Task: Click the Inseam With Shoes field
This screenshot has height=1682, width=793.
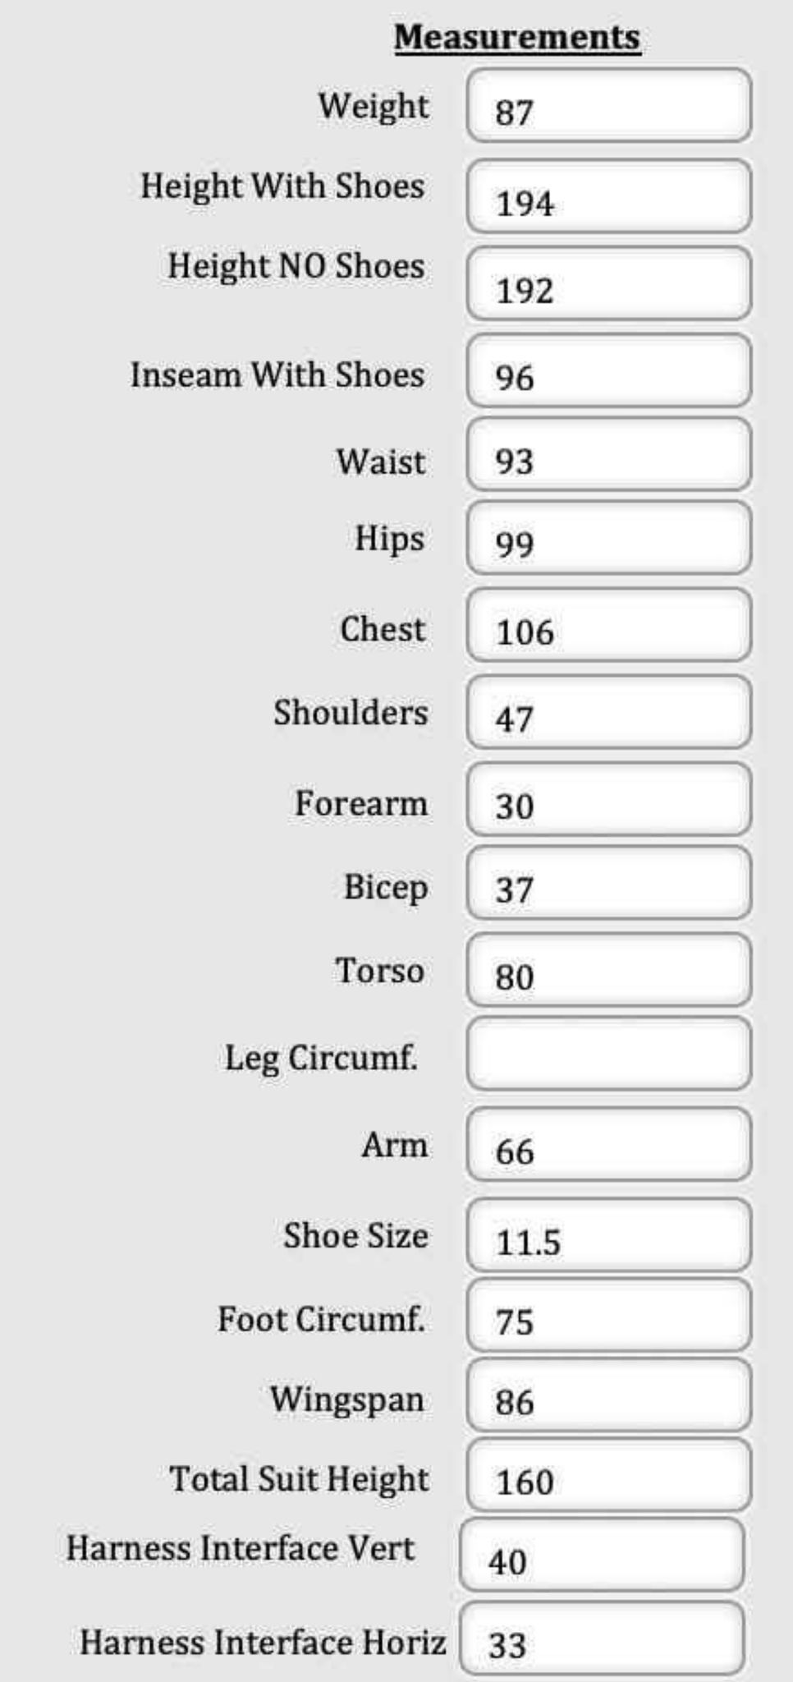Action: [x=608, y=370]
